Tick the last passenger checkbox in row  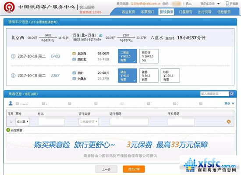pyautogui.click(x=201, y=103)
